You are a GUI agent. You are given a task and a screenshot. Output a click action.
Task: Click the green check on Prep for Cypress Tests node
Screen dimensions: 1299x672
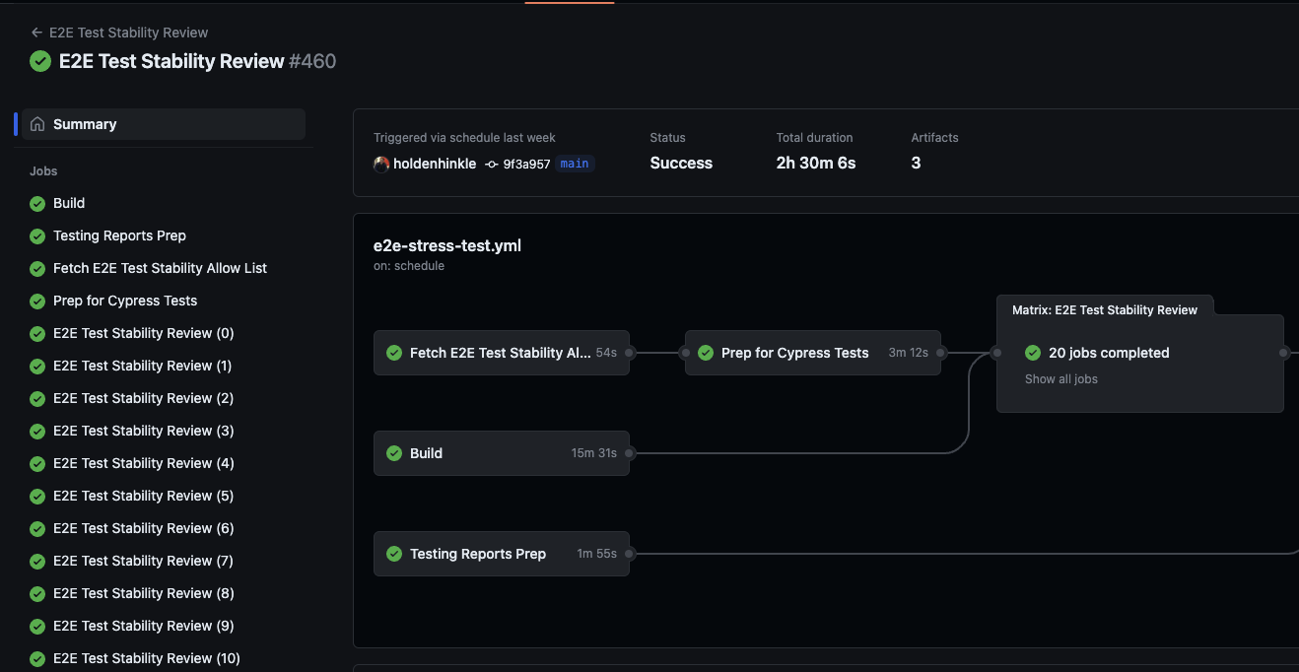click(x=706, y=352)
